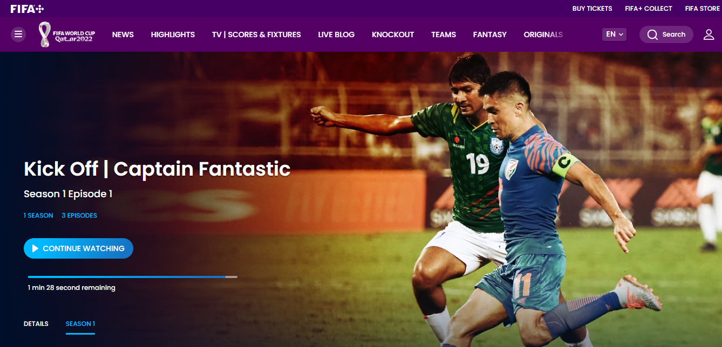Open the hamburger menu icon
Image resolution: width=722 pixels, height=347 pixels.
pyautogui.click(x=18, y=34)
